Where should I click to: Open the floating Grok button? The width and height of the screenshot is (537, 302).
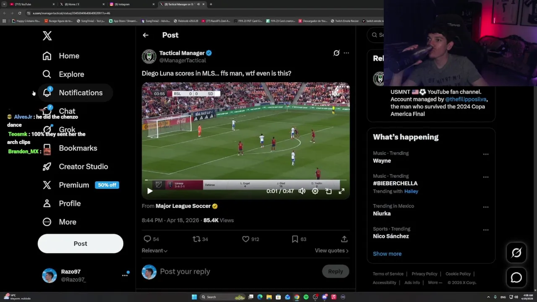(x=516, y=253)
